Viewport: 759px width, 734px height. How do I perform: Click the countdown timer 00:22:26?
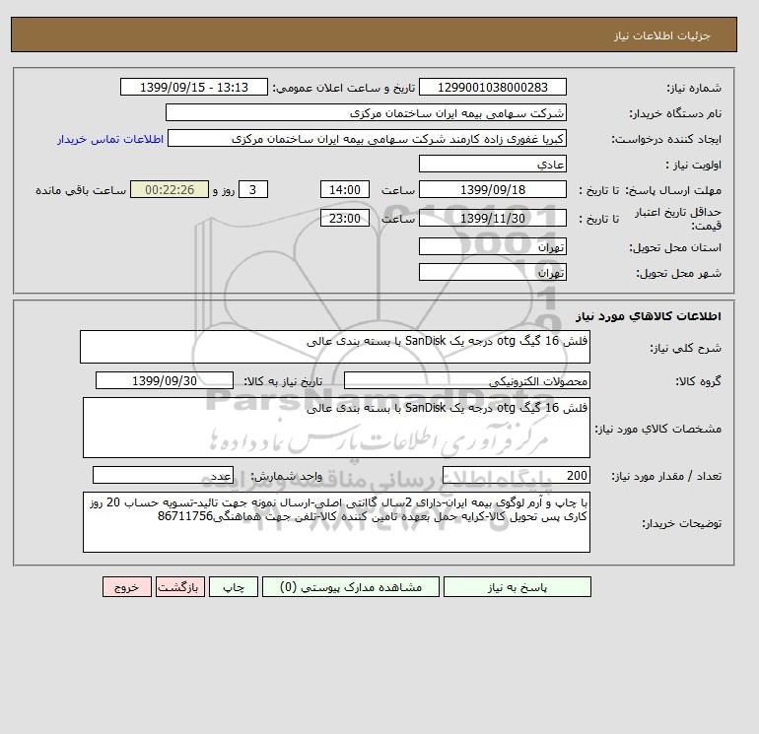[170, 190]
